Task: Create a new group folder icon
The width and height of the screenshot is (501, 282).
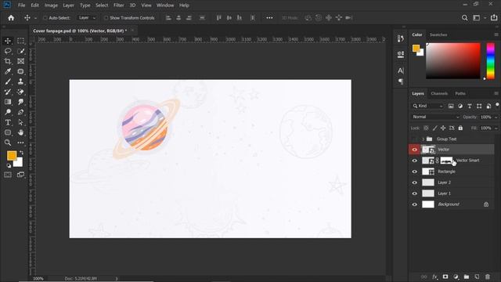Action: point(467,277)
